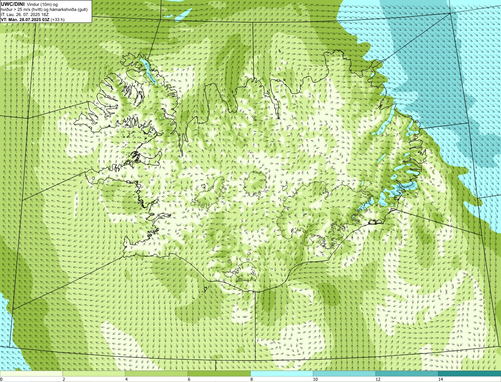501x382 pixels.
Task: Click the 'IT: Lau. 26. 07. 2025 18Z' line
Action: [25, 14]
